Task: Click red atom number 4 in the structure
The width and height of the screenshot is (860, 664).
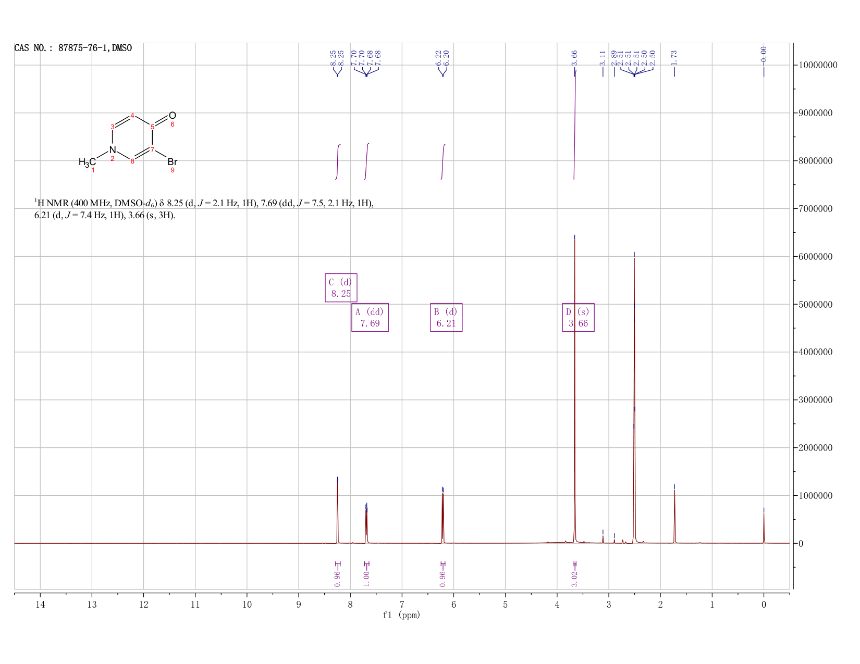Action: [x=132, y=115]
